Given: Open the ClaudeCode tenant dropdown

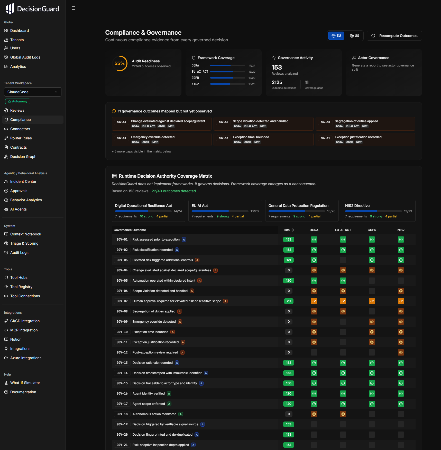Looking at the screenshot, I should point(33,92).
